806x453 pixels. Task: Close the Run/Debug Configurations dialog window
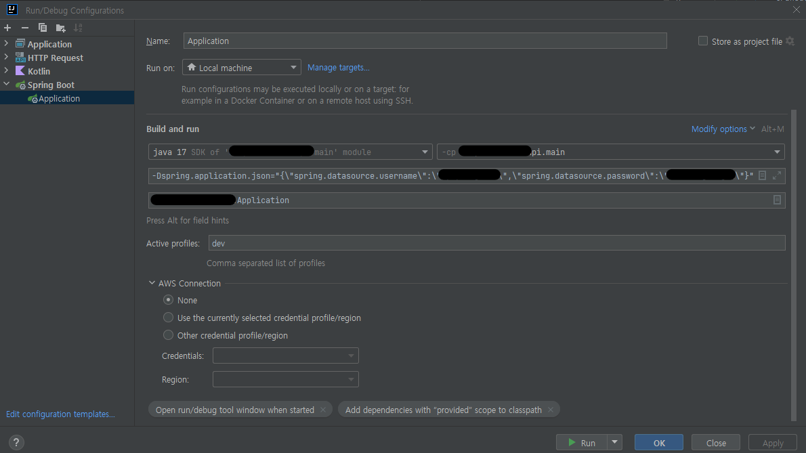797,9
